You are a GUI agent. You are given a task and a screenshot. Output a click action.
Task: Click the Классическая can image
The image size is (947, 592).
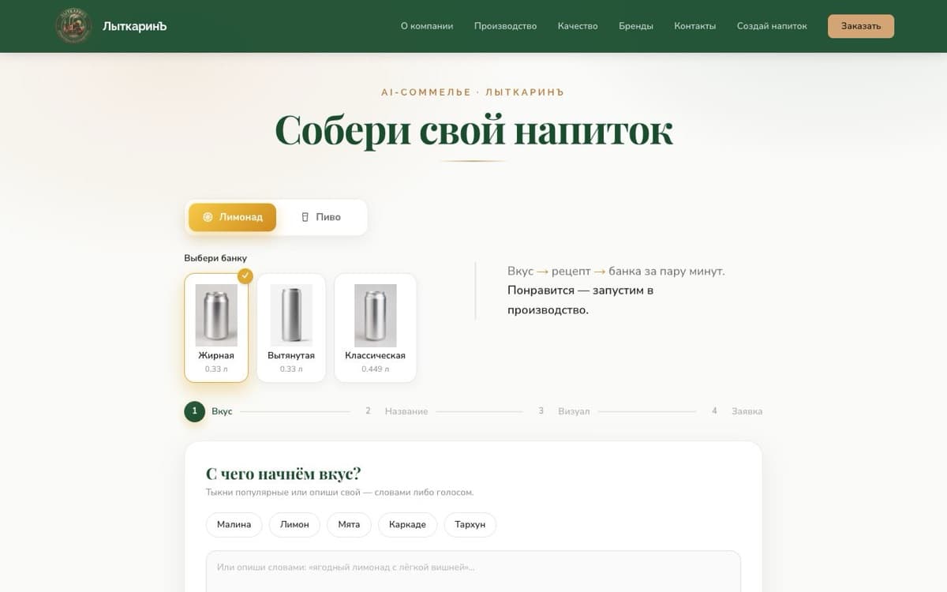[375, 315]
